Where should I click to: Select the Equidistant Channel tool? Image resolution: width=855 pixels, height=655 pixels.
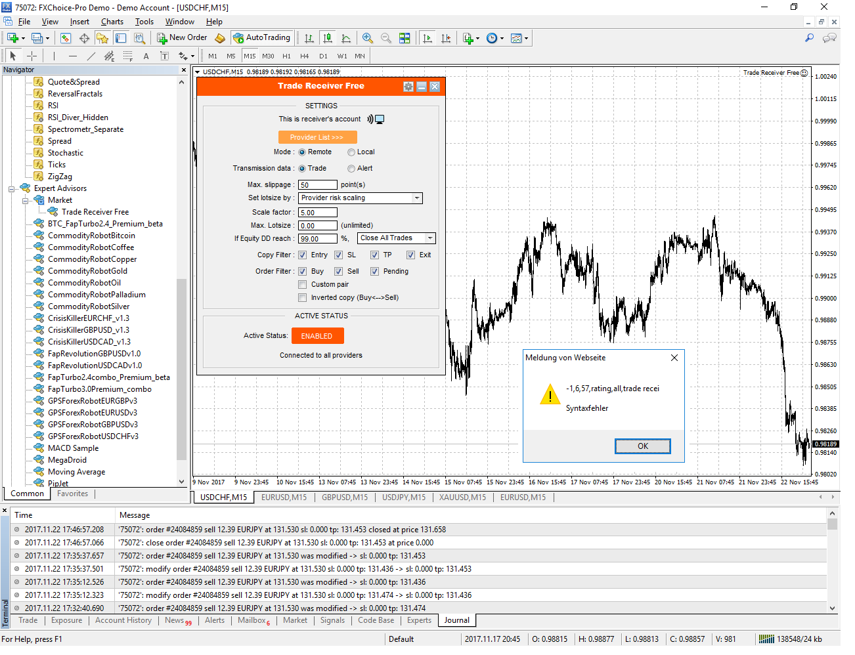(x=109, y=56)
